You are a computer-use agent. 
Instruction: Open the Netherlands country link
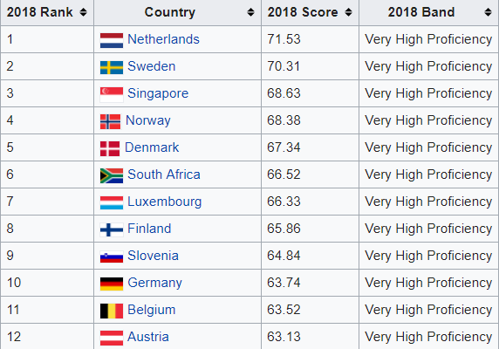[x=163, y=39]
